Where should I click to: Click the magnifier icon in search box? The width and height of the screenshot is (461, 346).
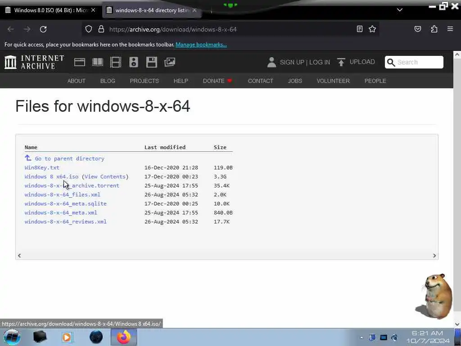pyautogui.click(x=391, y=62)
